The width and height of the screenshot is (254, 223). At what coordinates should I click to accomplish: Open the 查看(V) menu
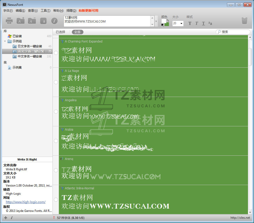[33, 11]
